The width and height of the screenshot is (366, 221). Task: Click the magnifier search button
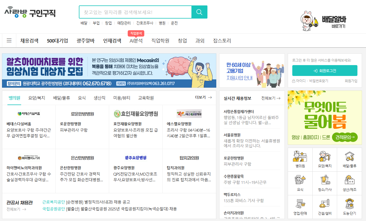pos(199,12)
